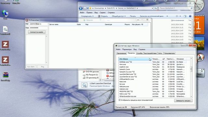Sort servers by the Max players column
The height and width of the screenshot is (117, 208).
coord(136,24)
